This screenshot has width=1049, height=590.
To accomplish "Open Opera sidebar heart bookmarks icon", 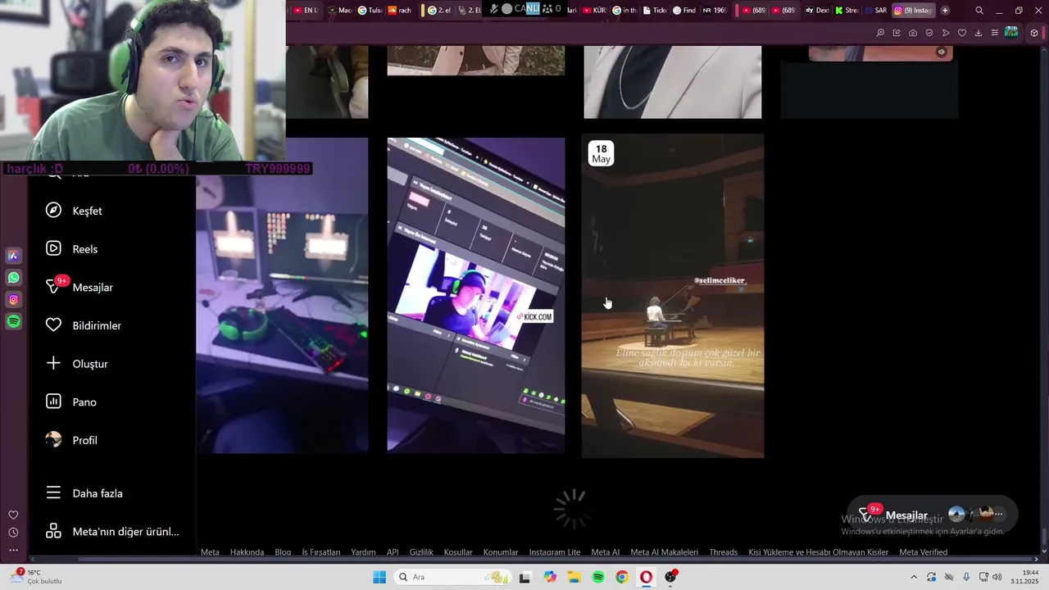I will point(13,515).
